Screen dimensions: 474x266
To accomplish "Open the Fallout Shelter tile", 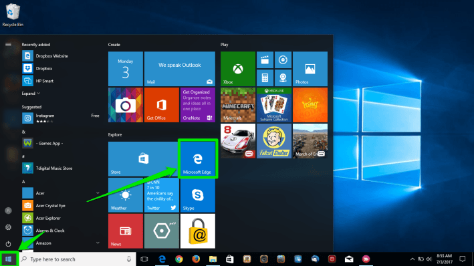I will coord(274,141).
